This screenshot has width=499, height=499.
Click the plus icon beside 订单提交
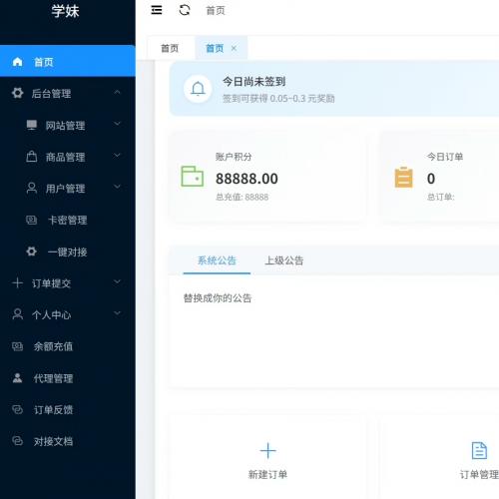17,283
